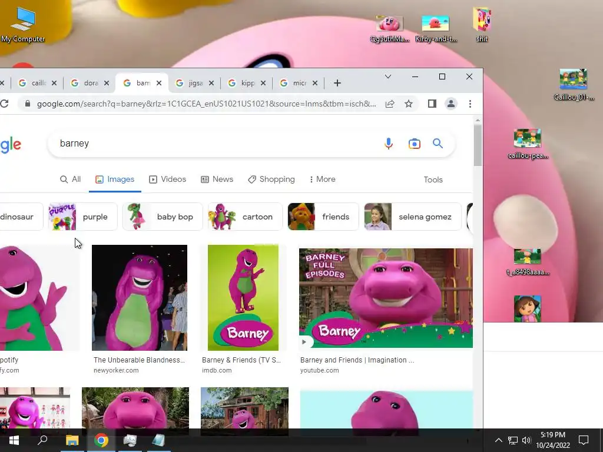The width and height of the screenshot is (603, 452).
Task: Select the All results tab
Action: pos(71,180)
